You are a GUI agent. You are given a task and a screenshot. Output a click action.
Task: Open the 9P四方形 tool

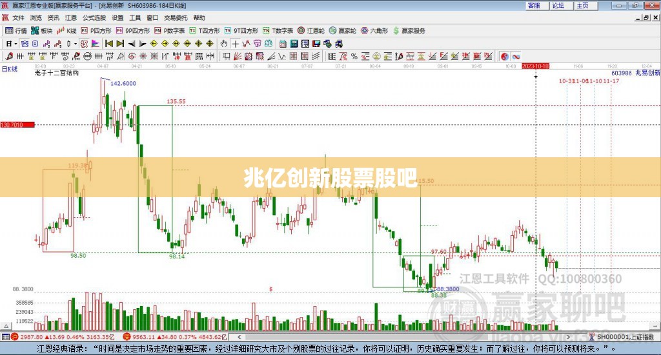point(133,31)
